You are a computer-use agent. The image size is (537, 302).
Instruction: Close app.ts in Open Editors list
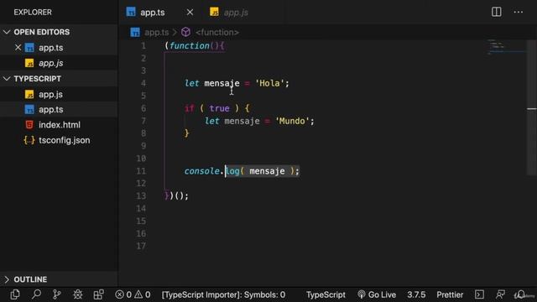pos(18,48)
